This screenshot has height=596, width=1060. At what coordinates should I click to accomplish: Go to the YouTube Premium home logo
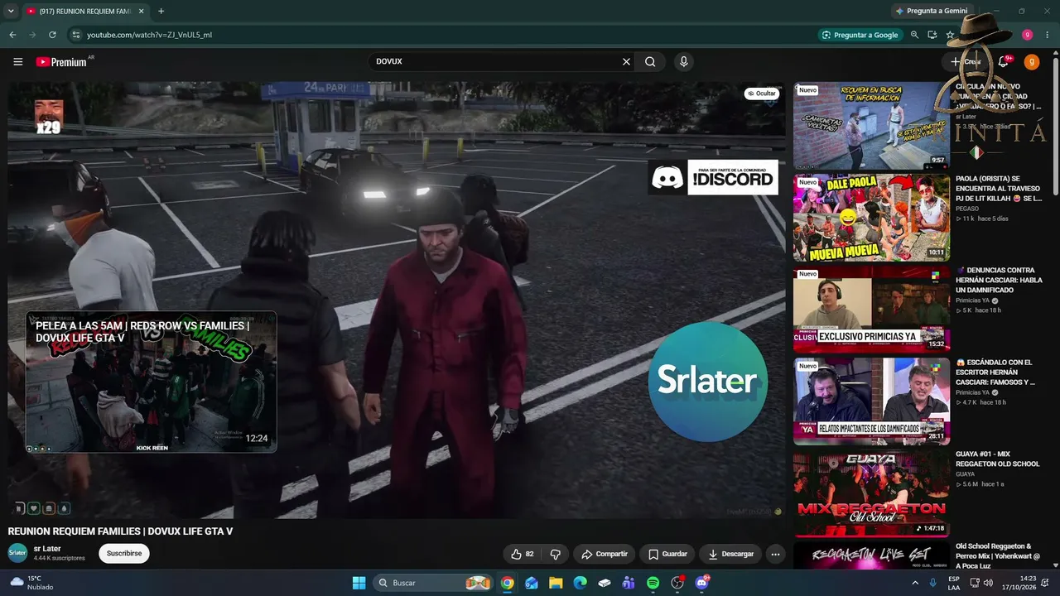(61, 62)
